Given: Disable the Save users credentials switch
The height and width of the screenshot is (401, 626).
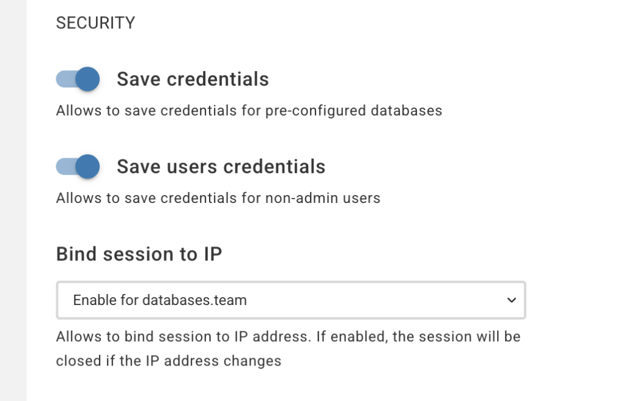Looking at the screenshot, I should [78, 166].
